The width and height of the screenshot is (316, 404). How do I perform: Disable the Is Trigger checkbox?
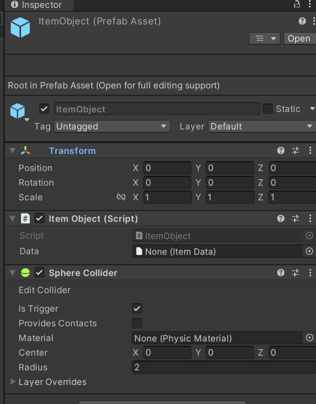(x=137, y=308)
